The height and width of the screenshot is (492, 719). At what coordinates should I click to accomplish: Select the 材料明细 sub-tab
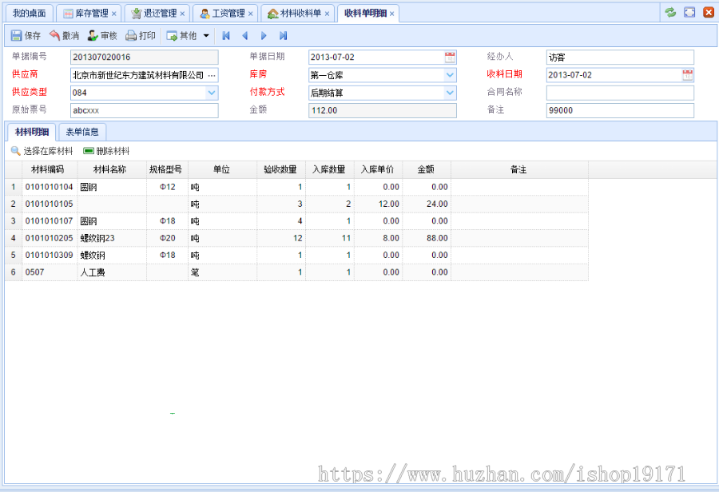tap(32, 132)
